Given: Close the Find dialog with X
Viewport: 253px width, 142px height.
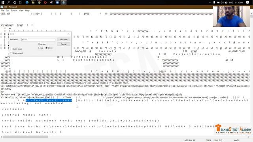Looking at the screenshot, I should 68,34.
